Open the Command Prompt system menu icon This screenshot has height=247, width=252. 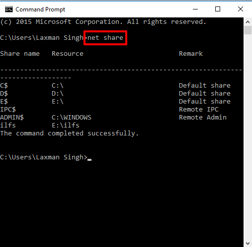[9, 9]
